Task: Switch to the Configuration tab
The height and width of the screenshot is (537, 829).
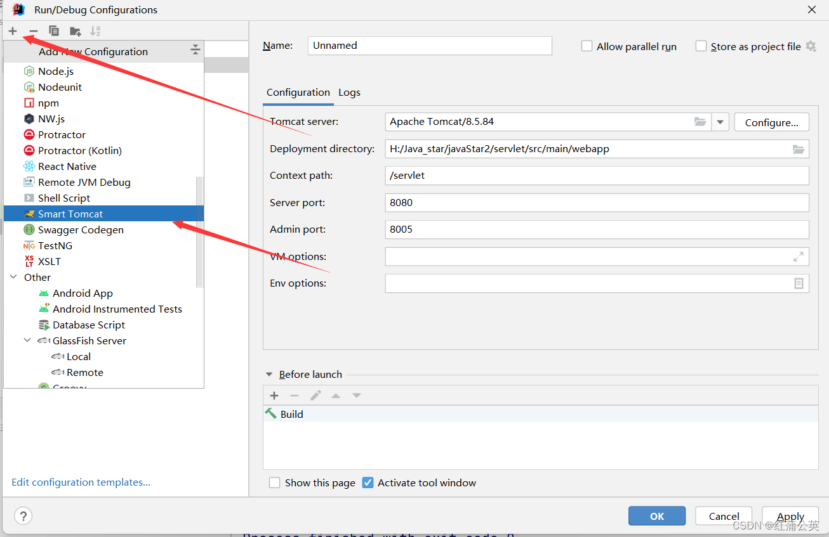Action: (x=298, y=93)
